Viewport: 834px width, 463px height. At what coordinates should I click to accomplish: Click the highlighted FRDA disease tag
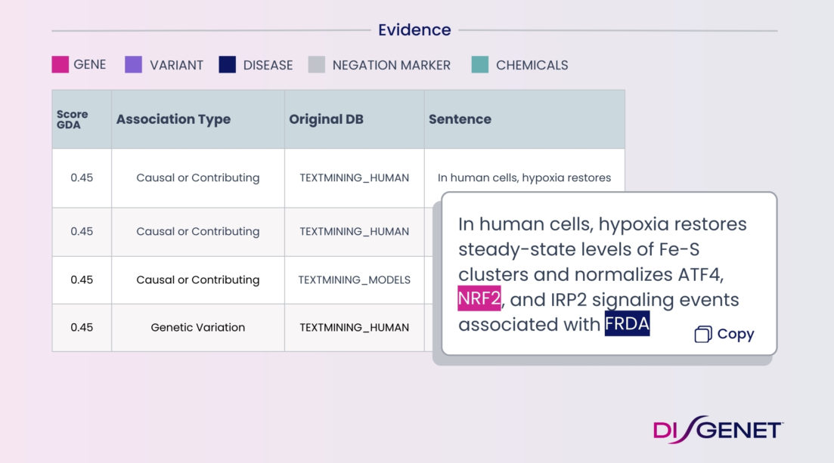tap(627, 324)
